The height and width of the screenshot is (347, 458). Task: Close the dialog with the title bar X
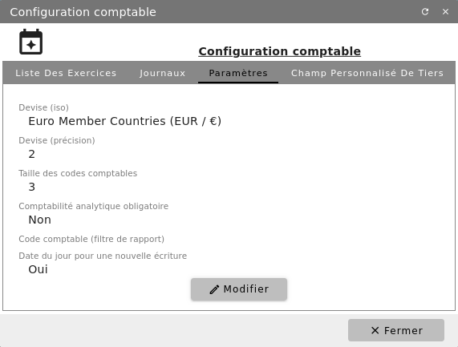pos(445,12)
